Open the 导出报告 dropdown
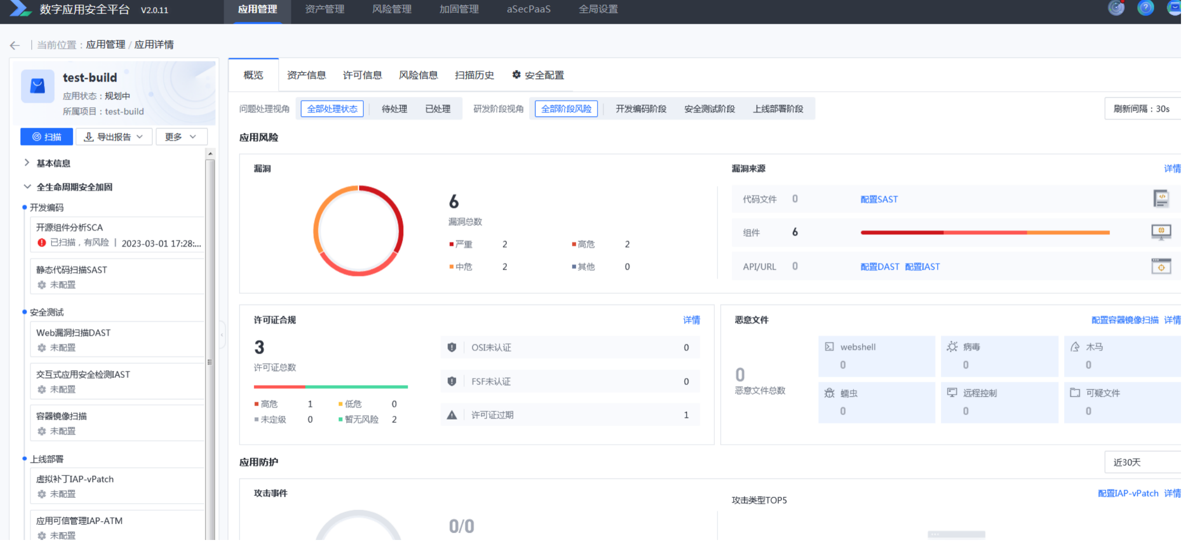Screen dimensions: 1183x543 tap(114, 136)
